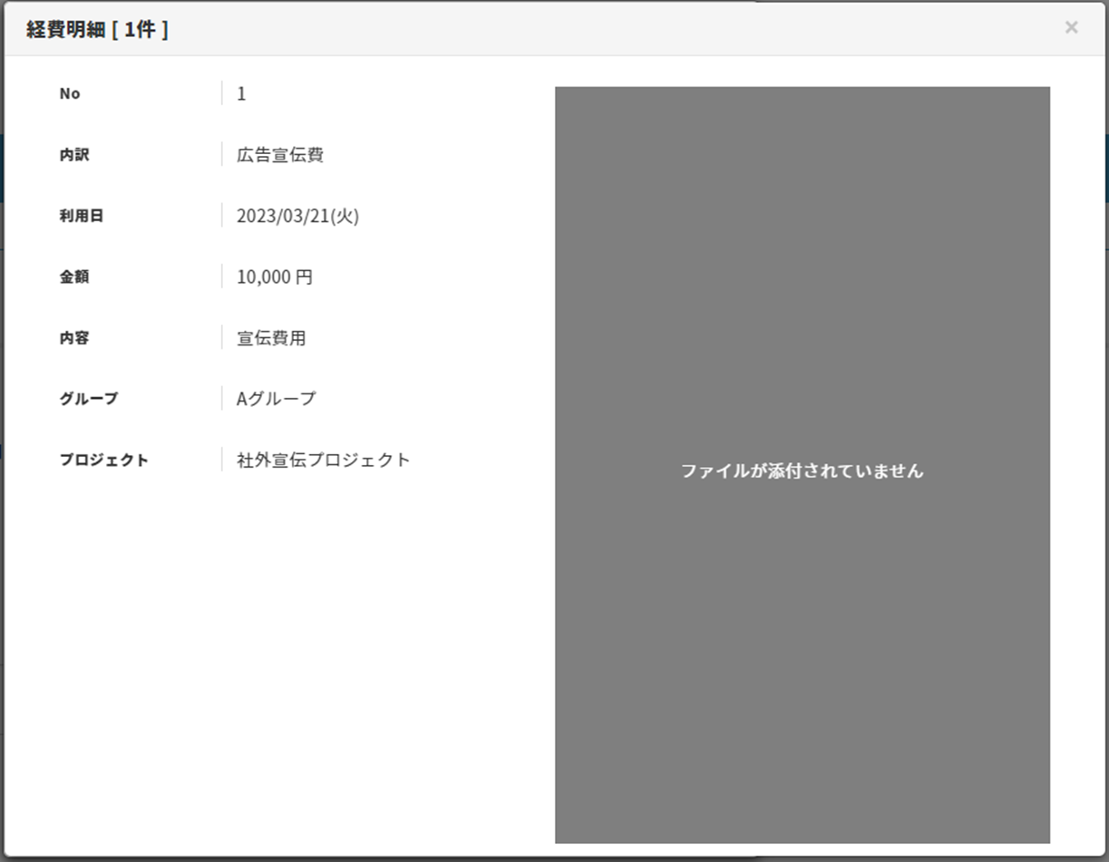Click the 社外宣伝プロジェクト project value
This screenshot has height=862, width=1109.
323,460
